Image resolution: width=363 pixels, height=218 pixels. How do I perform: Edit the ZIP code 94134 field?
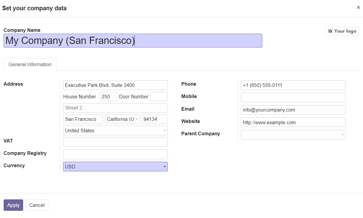pos(154,119)
